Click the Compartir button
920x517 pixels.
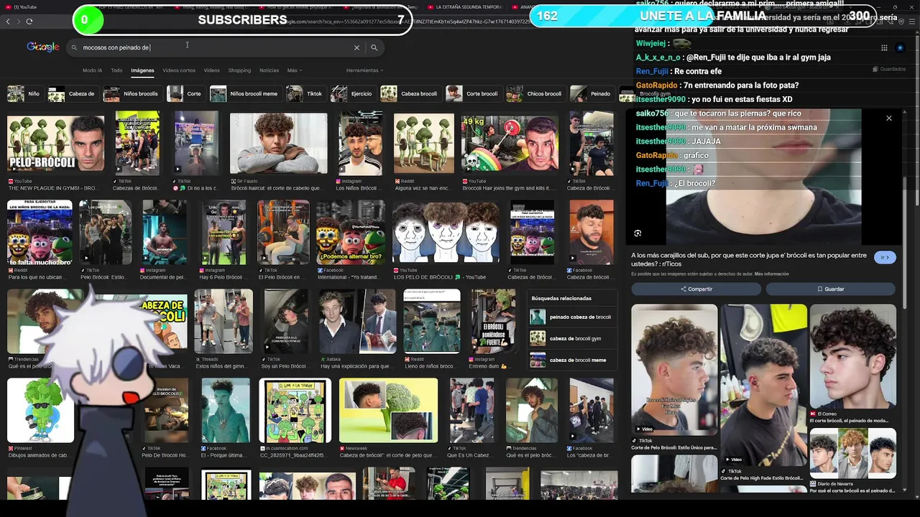tap(696, 289)
